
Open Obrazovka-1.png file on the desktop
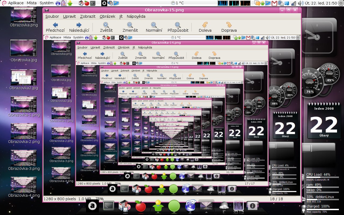tap(24, 107)
